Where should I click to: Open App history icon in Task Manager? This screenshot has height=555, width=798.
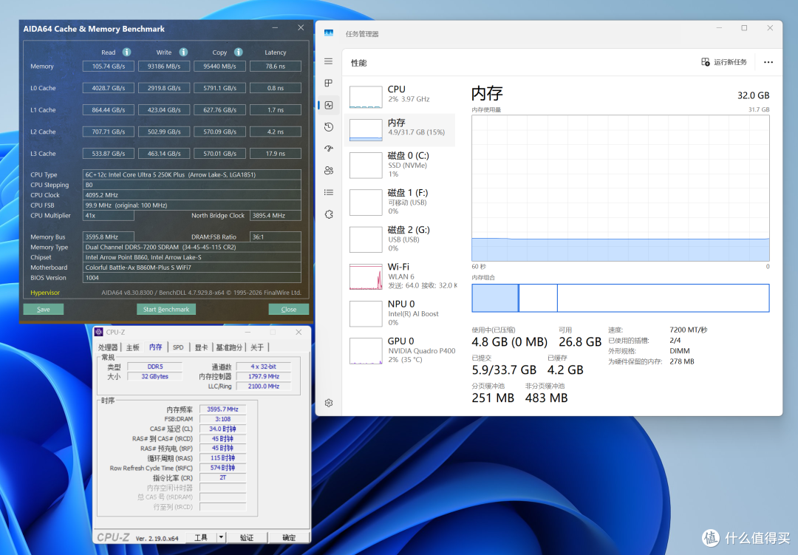pyautogui.click(x=329, y=127)
